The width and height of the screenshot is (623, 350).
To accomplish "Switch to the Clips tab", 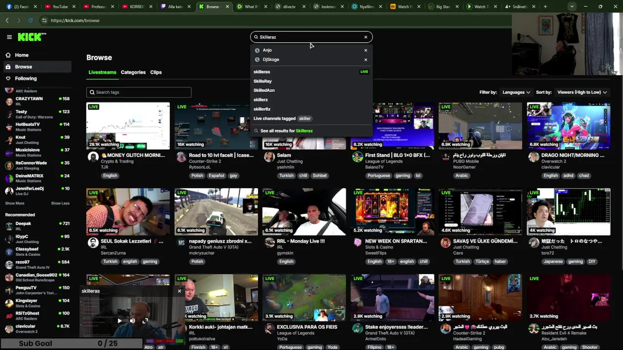I will 156,72.
